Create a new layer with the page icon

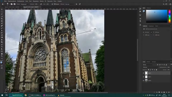pos(167,92)
